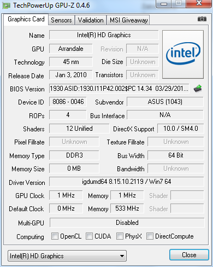Open the Sensors tab
The image size is (213, 267).
61,20
